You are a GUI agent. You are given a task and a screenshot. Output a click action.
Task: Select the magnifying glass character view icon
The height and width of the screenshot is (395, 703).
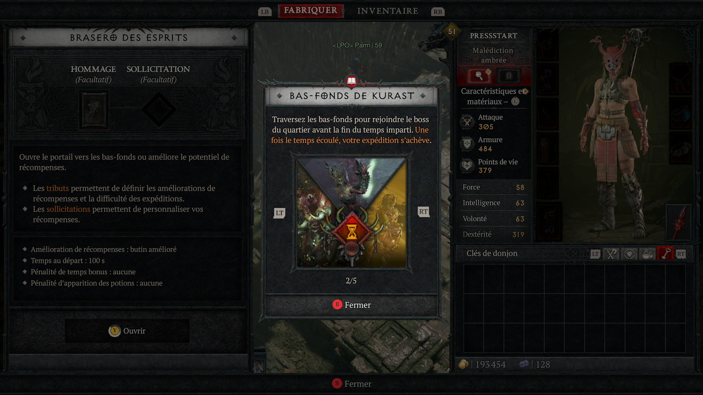tap(479, 76)
